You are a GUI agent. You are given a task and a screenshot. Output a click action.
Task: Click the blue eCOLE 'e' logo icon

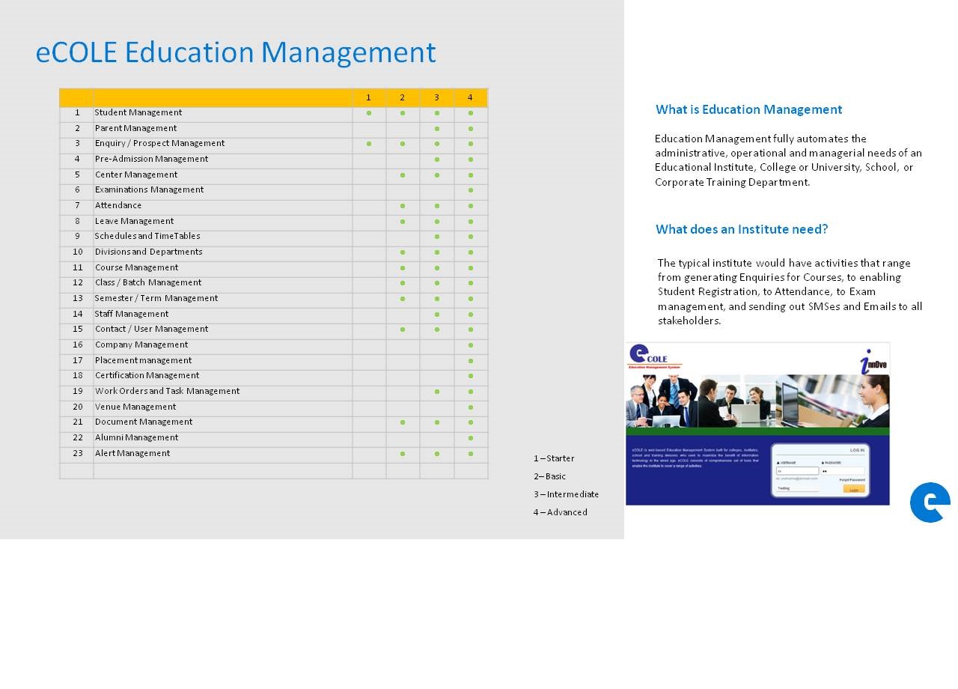(x=930, y=503)
